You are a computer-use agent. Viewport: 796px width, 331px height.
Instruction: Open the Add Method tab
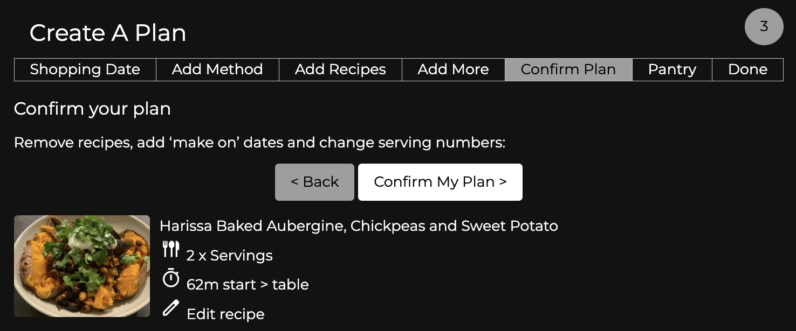(x=217, y=69)
